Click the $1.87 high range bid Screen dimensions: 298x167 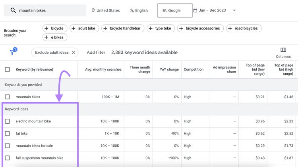289,158
